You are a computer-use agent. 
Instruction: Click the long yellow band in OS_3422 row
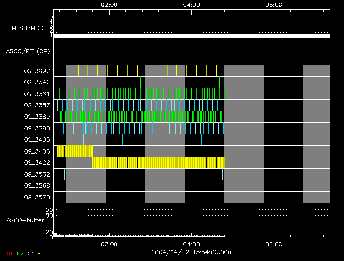click(x=158, y=162)
